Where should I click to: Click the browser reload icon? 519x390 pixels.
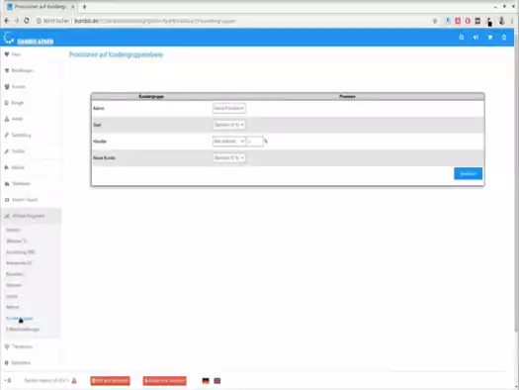[27, 21]
